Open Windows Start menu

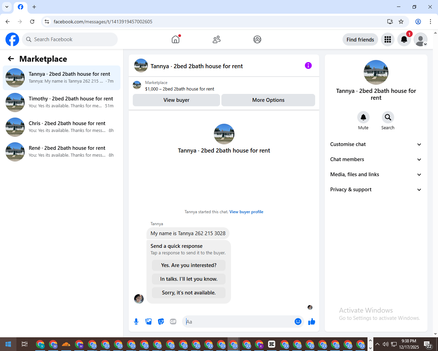tap(8, 344)
